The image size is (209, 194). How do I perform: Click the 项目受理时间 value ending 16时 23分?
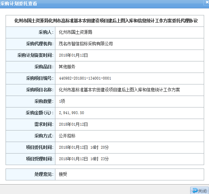(x=84, y=159)
